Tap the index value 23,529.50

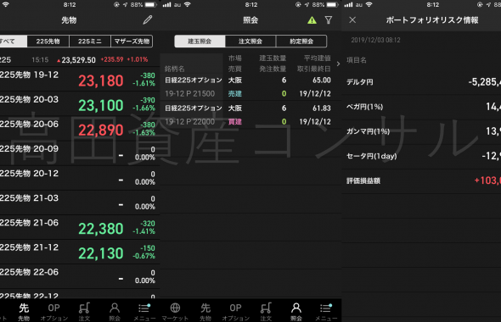click(79, 60)
